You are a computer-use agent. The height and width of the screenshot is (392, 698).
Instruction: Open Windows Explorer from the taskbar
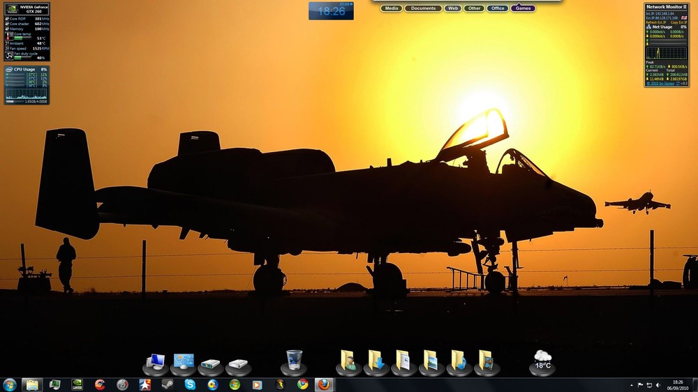(x=32, y=384)
